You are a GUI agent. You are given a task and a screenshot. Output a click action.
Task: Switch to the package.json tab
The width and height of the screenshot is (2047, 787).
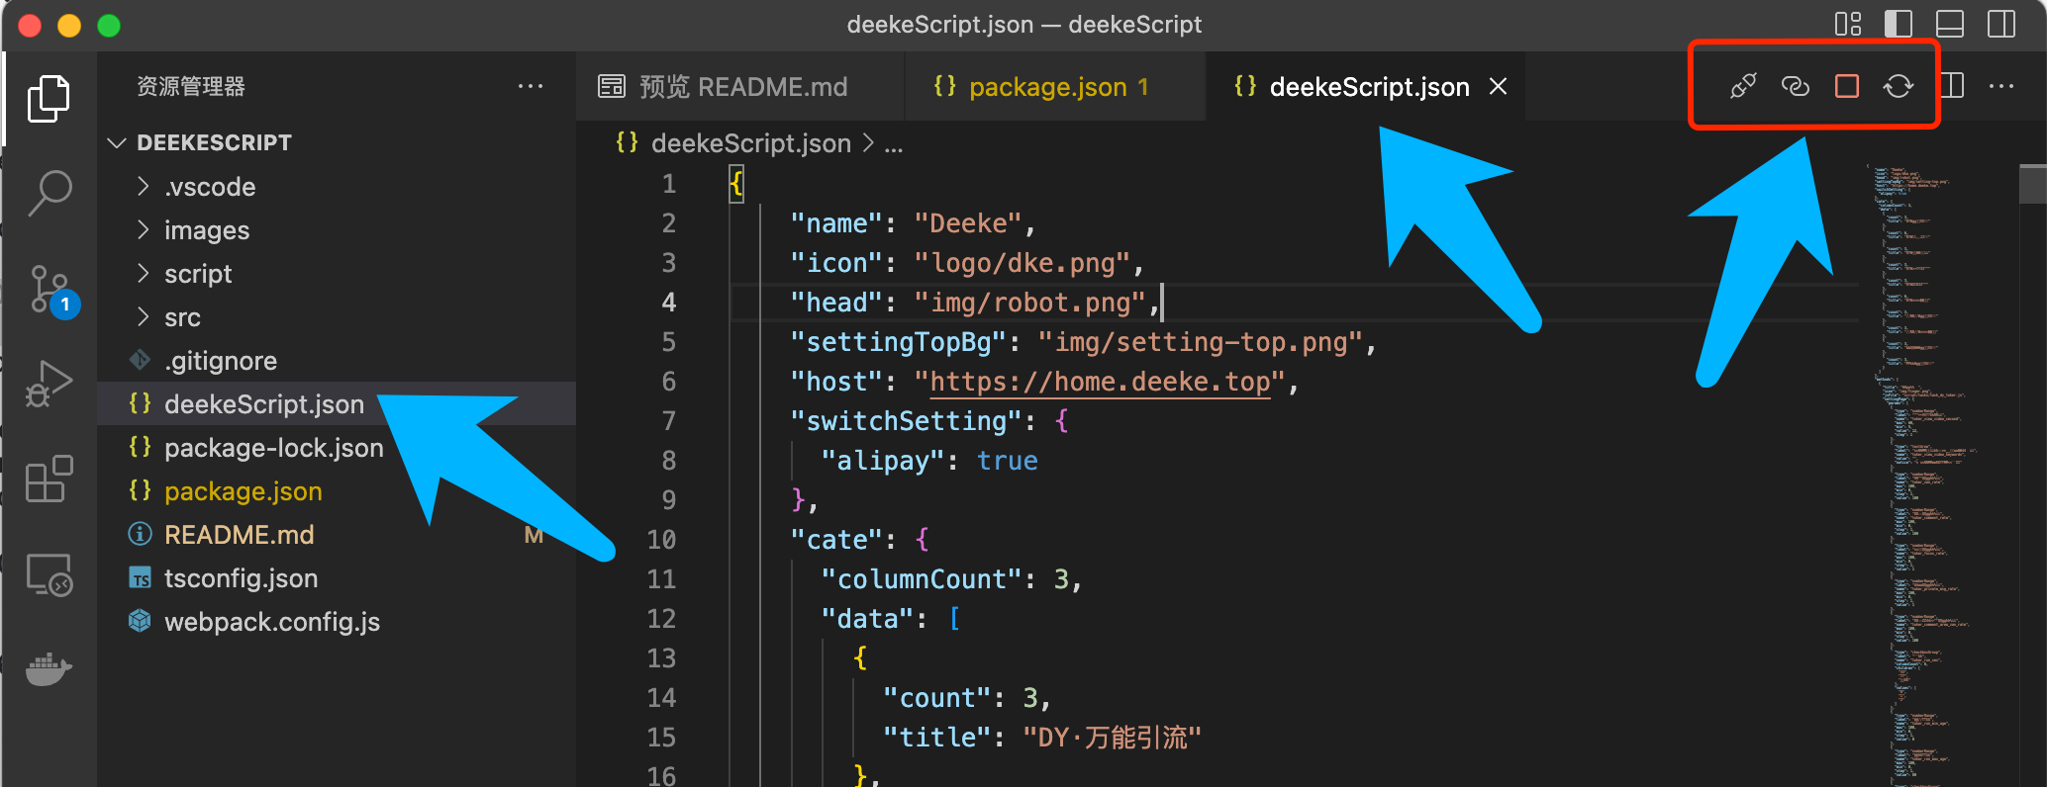[x=1047, y=87]
